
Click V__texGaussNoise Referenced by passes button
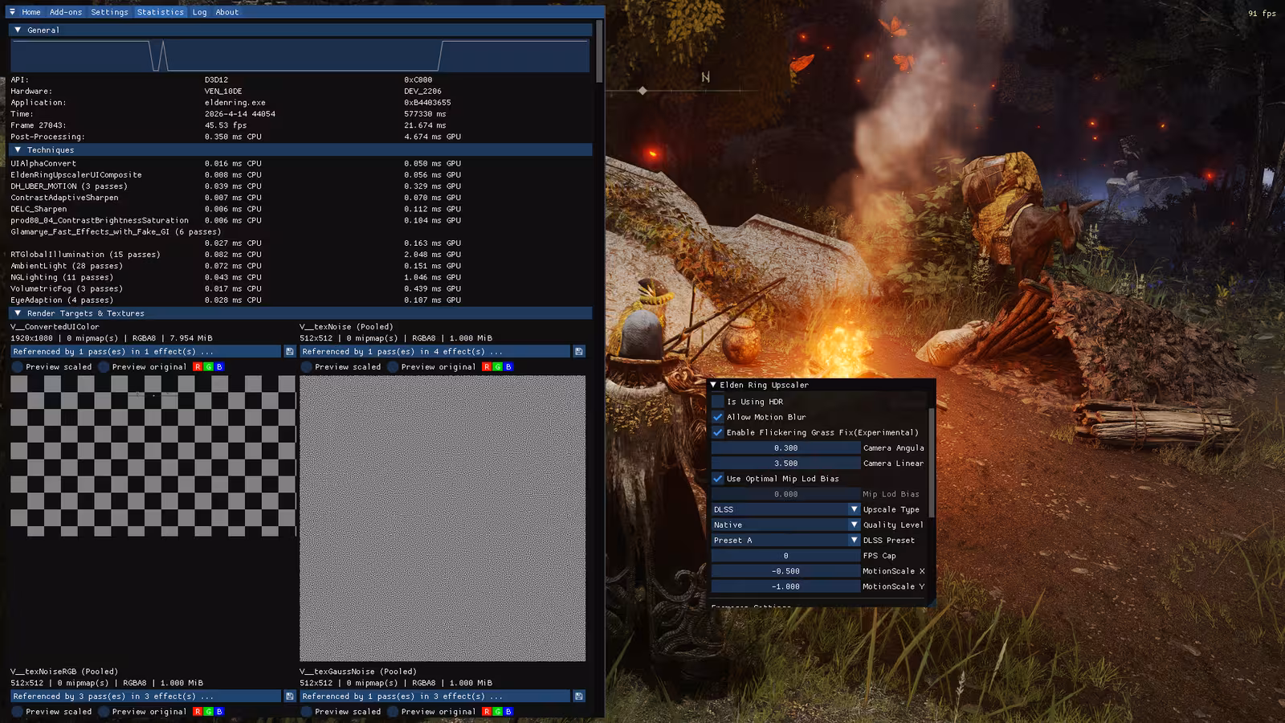pos(434,696)
